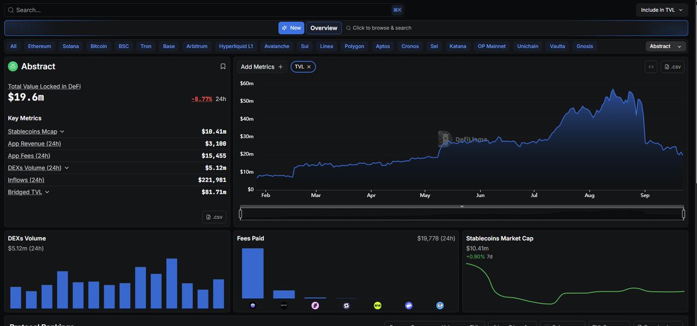Open the Gnosis chain tab
This screenshot has height=326, width=697.
[585, 46]
